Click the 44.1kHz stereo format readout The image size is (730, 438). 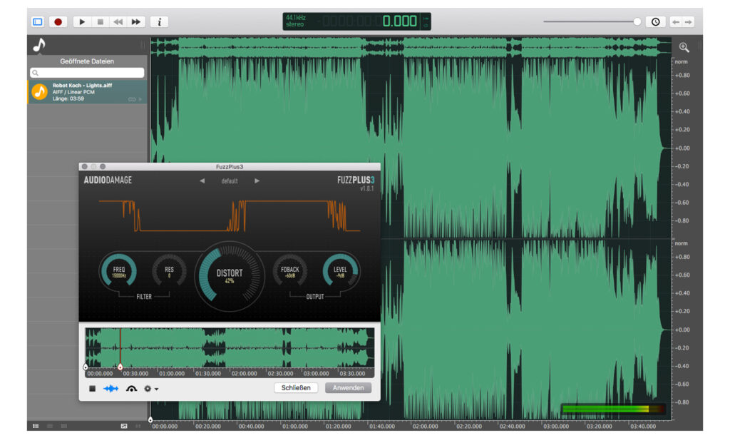pyautogui.click(x=296, y=21)
